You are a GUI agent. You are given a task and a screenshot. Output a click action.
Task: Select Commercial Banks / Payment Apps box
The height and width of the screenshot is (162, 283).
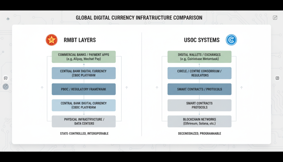tap(83, 57)
